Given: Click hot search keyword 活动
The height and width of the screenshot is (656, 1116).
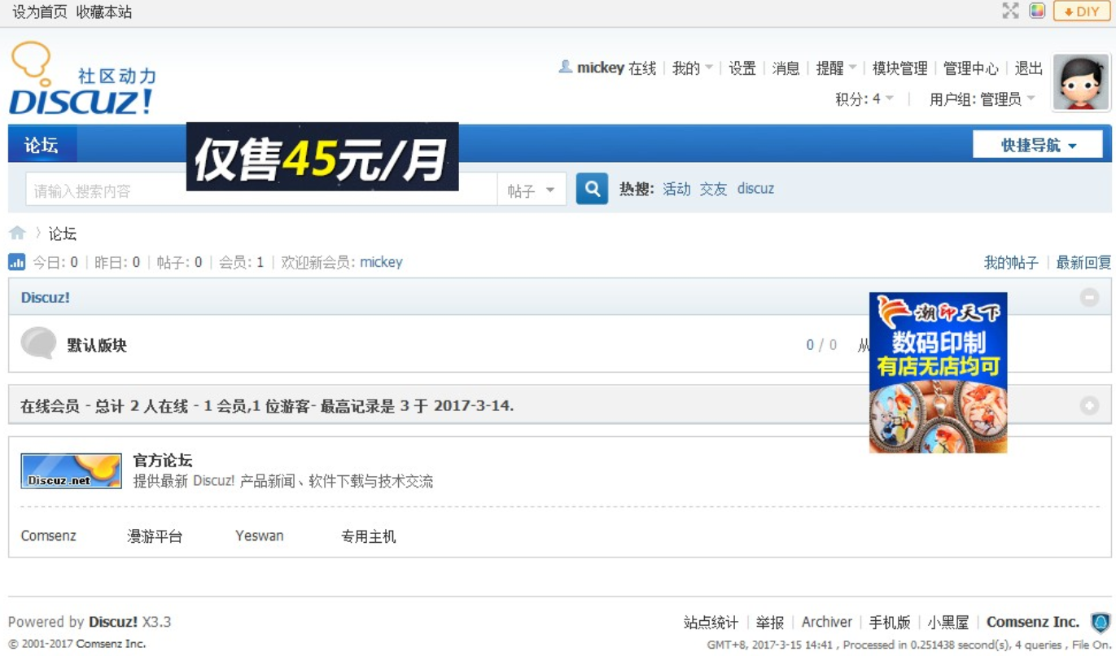Looking at the screenshot, I should pyautogui.click(x=676, y=189).
